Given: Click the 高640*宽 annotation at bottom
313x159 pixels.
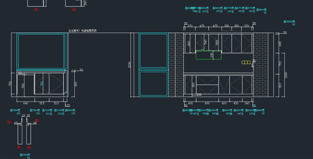Looking at the screenshot, I should [x=25, y=155].
